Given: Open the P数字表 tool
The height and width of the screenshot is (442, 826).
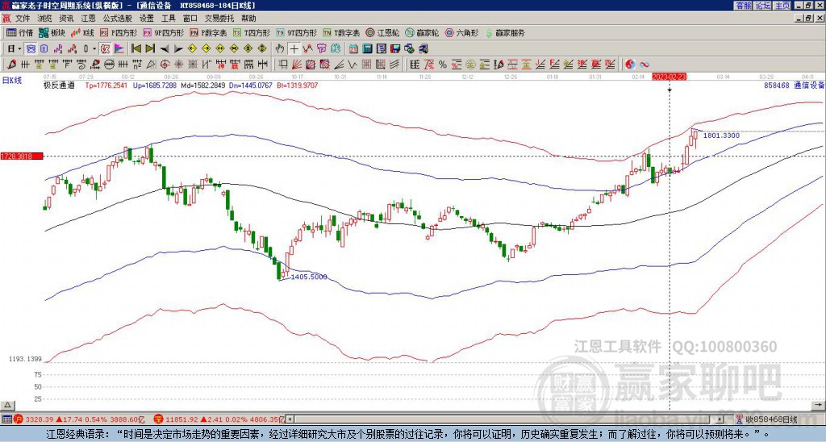Looking at the screenshot, I should pos(209,32).
